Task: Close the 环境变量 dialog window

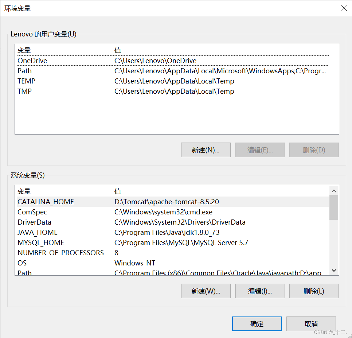Action: (344, 8)
